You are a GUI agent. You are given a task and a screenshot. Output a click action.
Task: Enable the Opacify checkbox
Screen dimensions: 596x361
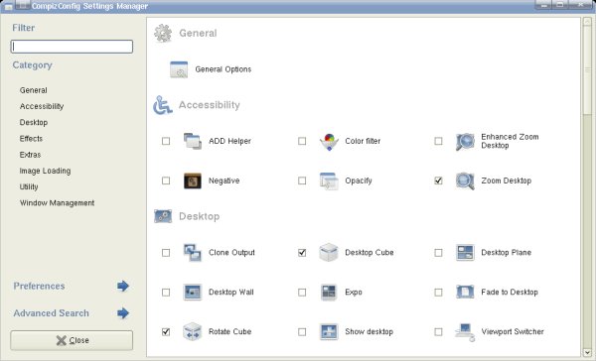coord(302,180)
